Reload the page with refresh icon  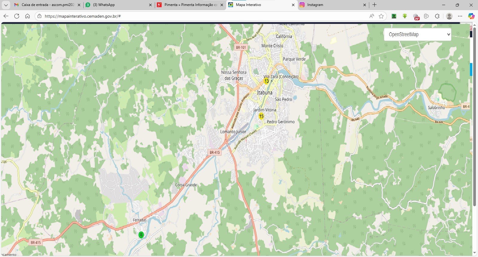coord(17,16)
